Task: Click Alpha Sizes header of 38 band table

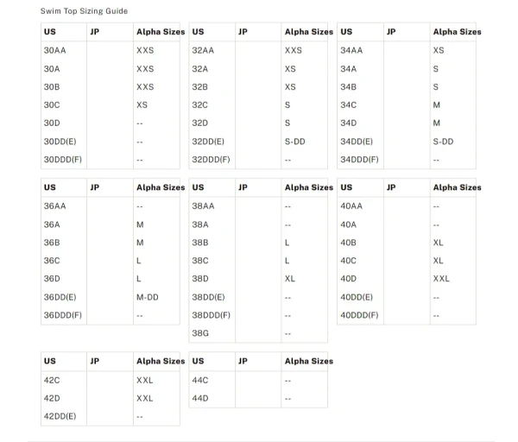Action: (x=309, y=187)
